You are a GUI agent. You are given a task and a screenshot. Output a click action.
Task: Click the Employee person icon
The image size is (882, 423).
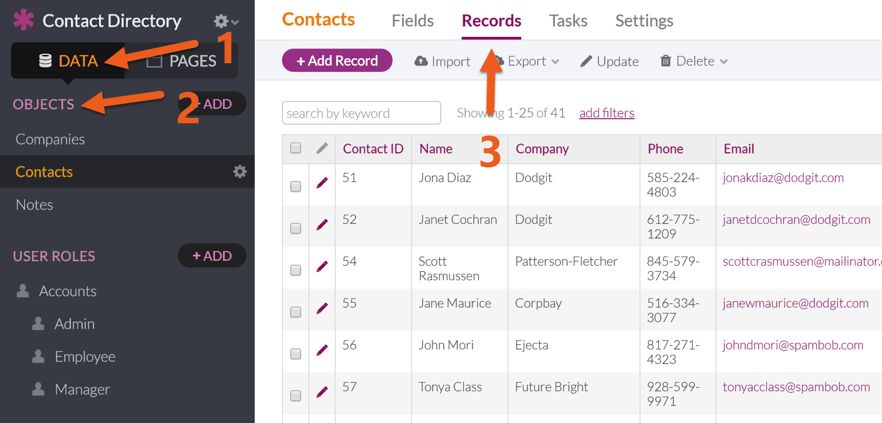click(38, 356)
